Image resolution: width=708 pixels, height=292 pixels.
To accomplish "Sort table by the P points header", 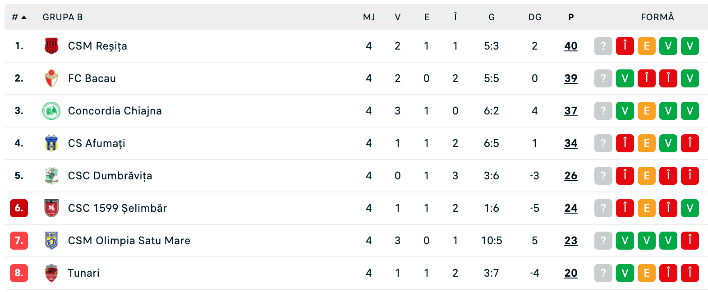I will (x=571, y=17).
